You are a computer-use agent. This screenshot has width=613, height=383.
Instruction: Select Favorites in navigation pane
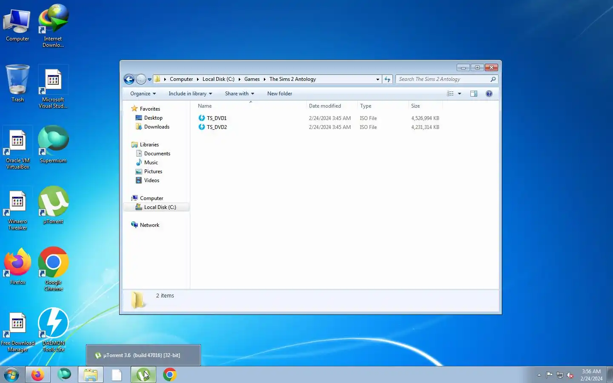tap(150, 109)
